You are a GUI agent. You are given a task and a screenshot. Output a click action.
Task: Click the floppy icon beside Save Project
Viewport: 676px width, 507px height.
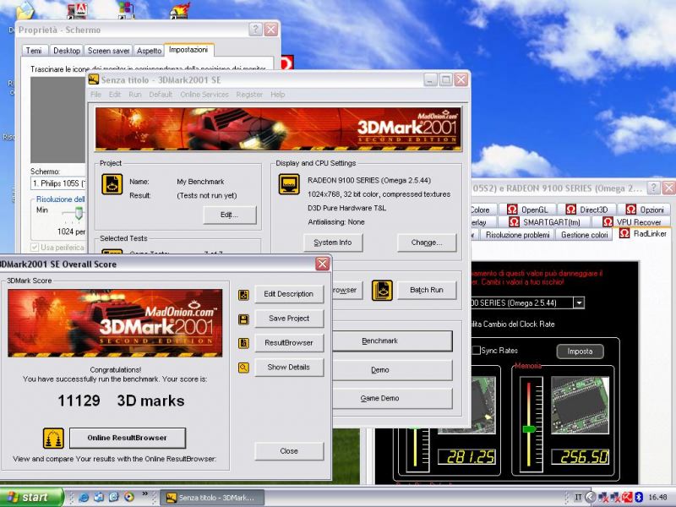click(243, 319)
